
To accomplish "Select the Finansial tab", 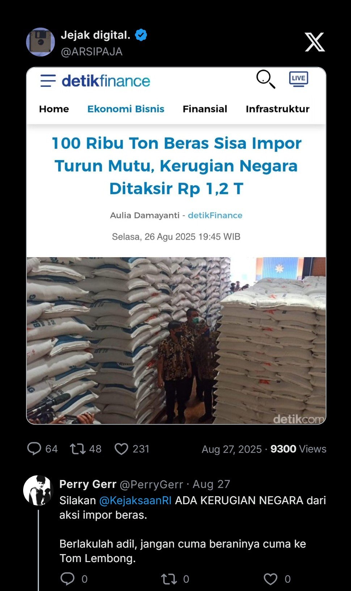I will 205,109.
